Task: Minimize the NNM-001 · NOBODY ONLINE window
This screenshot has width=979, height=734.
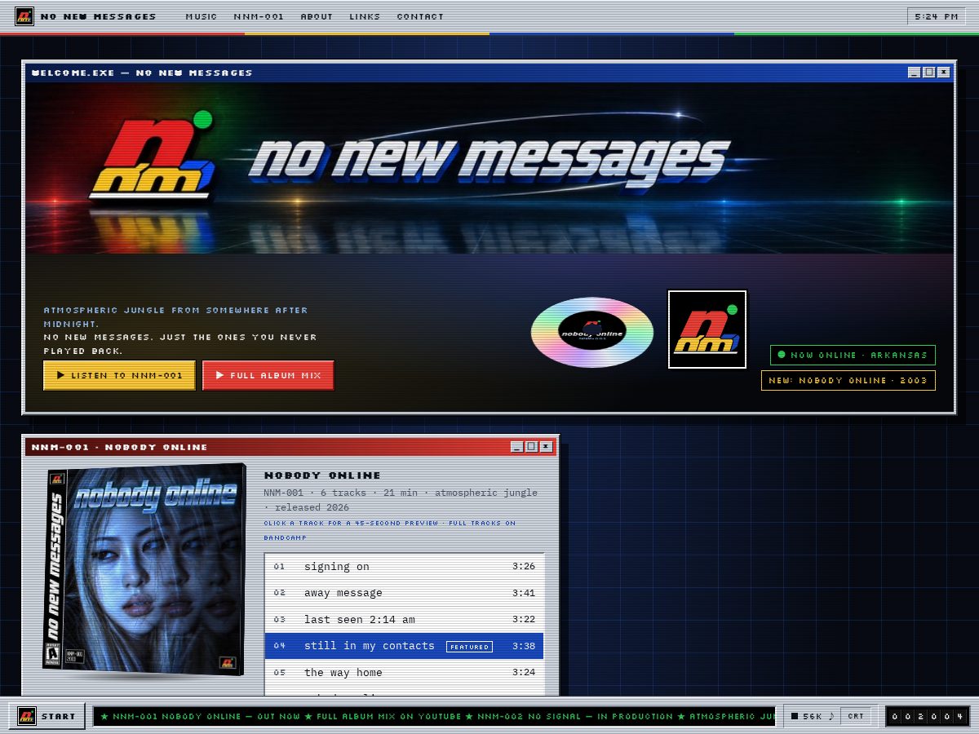Action: [517, 447]
